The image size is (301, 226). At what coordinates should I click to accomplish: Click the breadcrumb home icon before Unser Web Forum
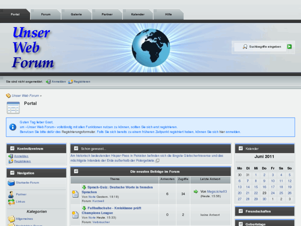[8, 96]
